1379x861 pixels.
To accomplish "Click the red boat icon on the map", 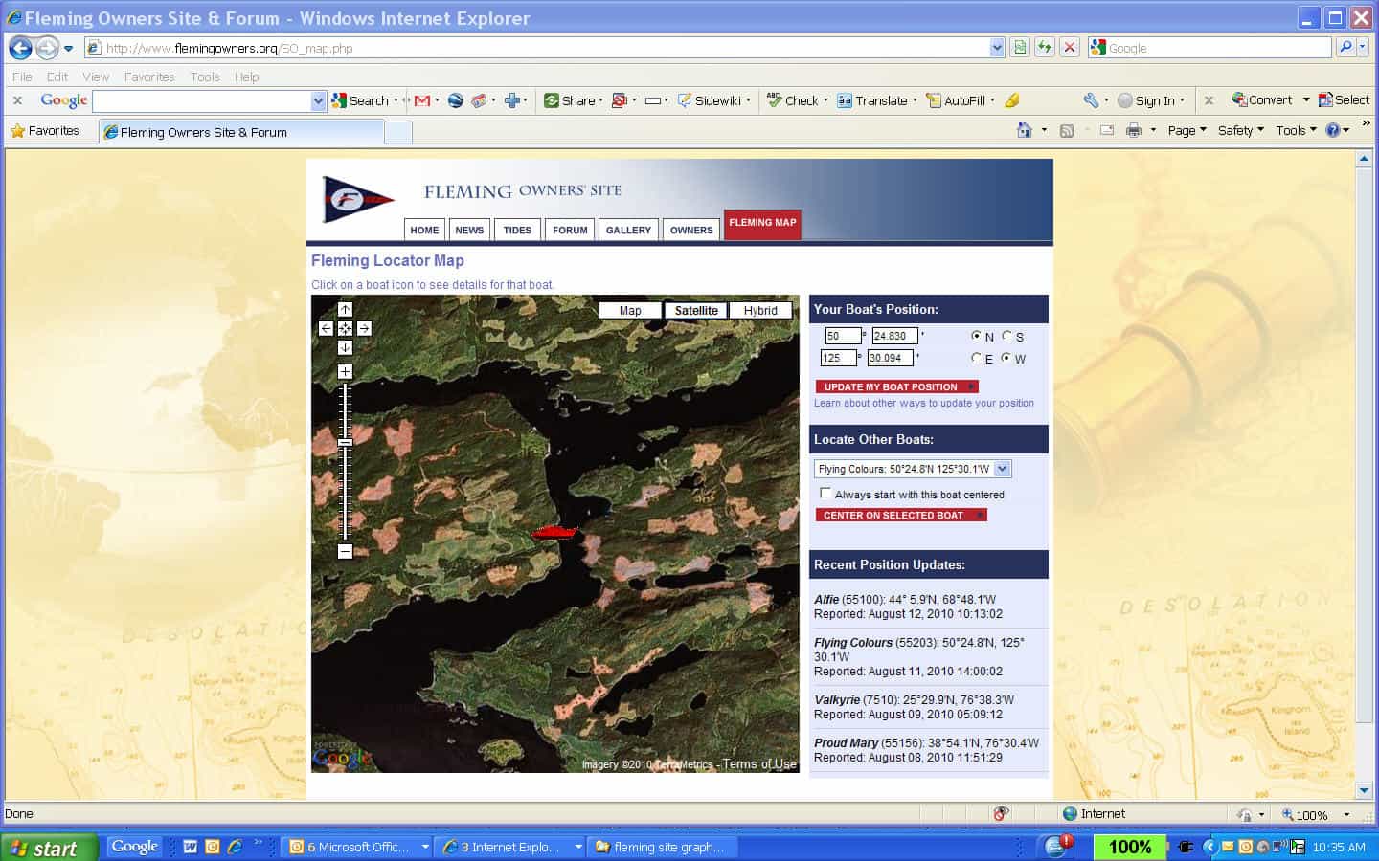I will click(554, 532).
